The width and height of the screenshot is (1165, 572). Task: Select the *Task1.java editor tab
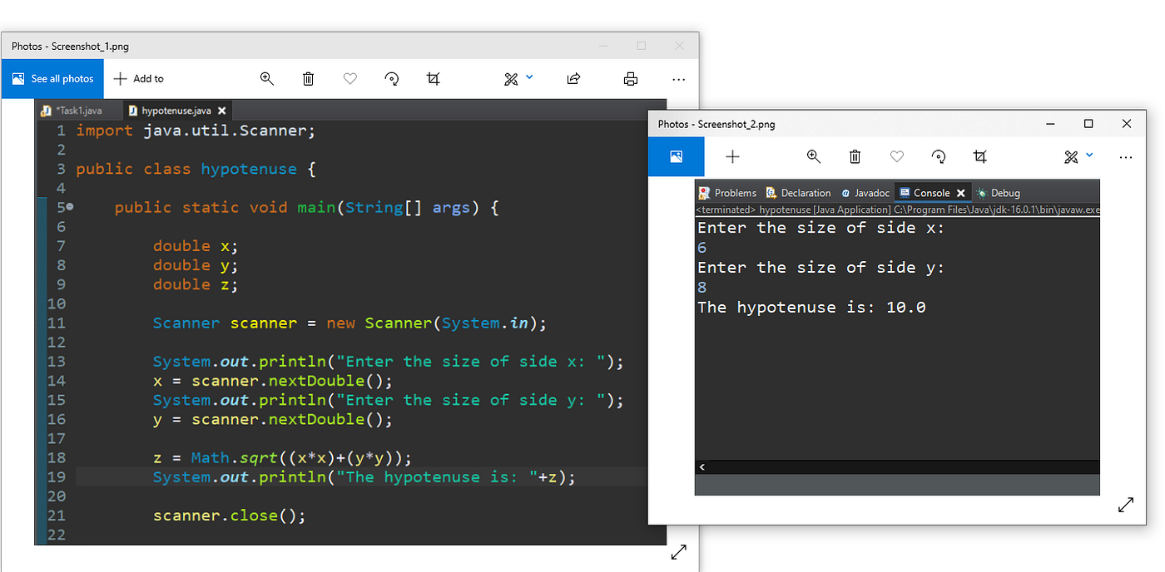tap(73, 110)
